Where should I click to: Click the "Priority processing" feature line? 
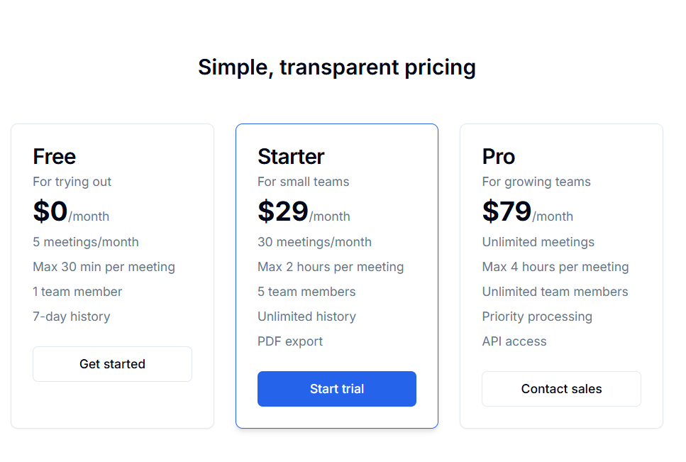click(537, 317)
